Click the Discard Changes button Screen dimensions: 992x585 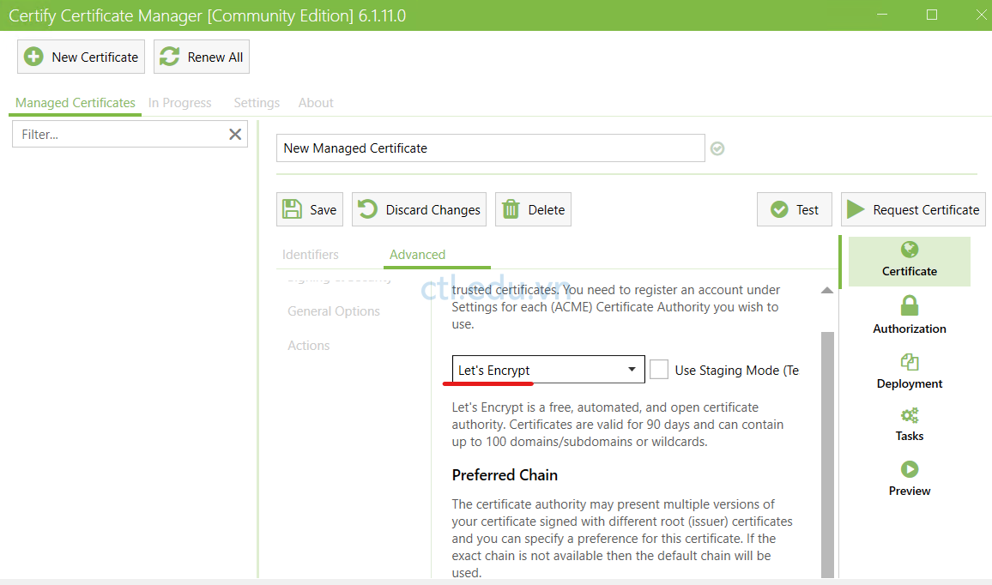click(x=419, y=208)
